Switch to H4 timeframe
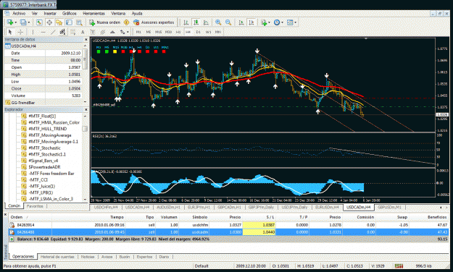This screenshot has width=453, height=272. tap(188, 32)
